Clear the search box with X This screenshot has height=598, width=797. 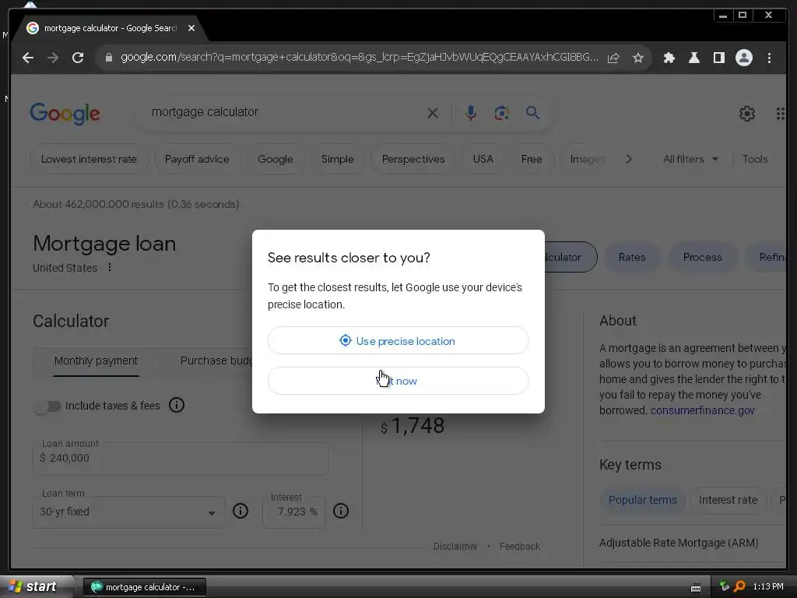(x=433, y=113)
